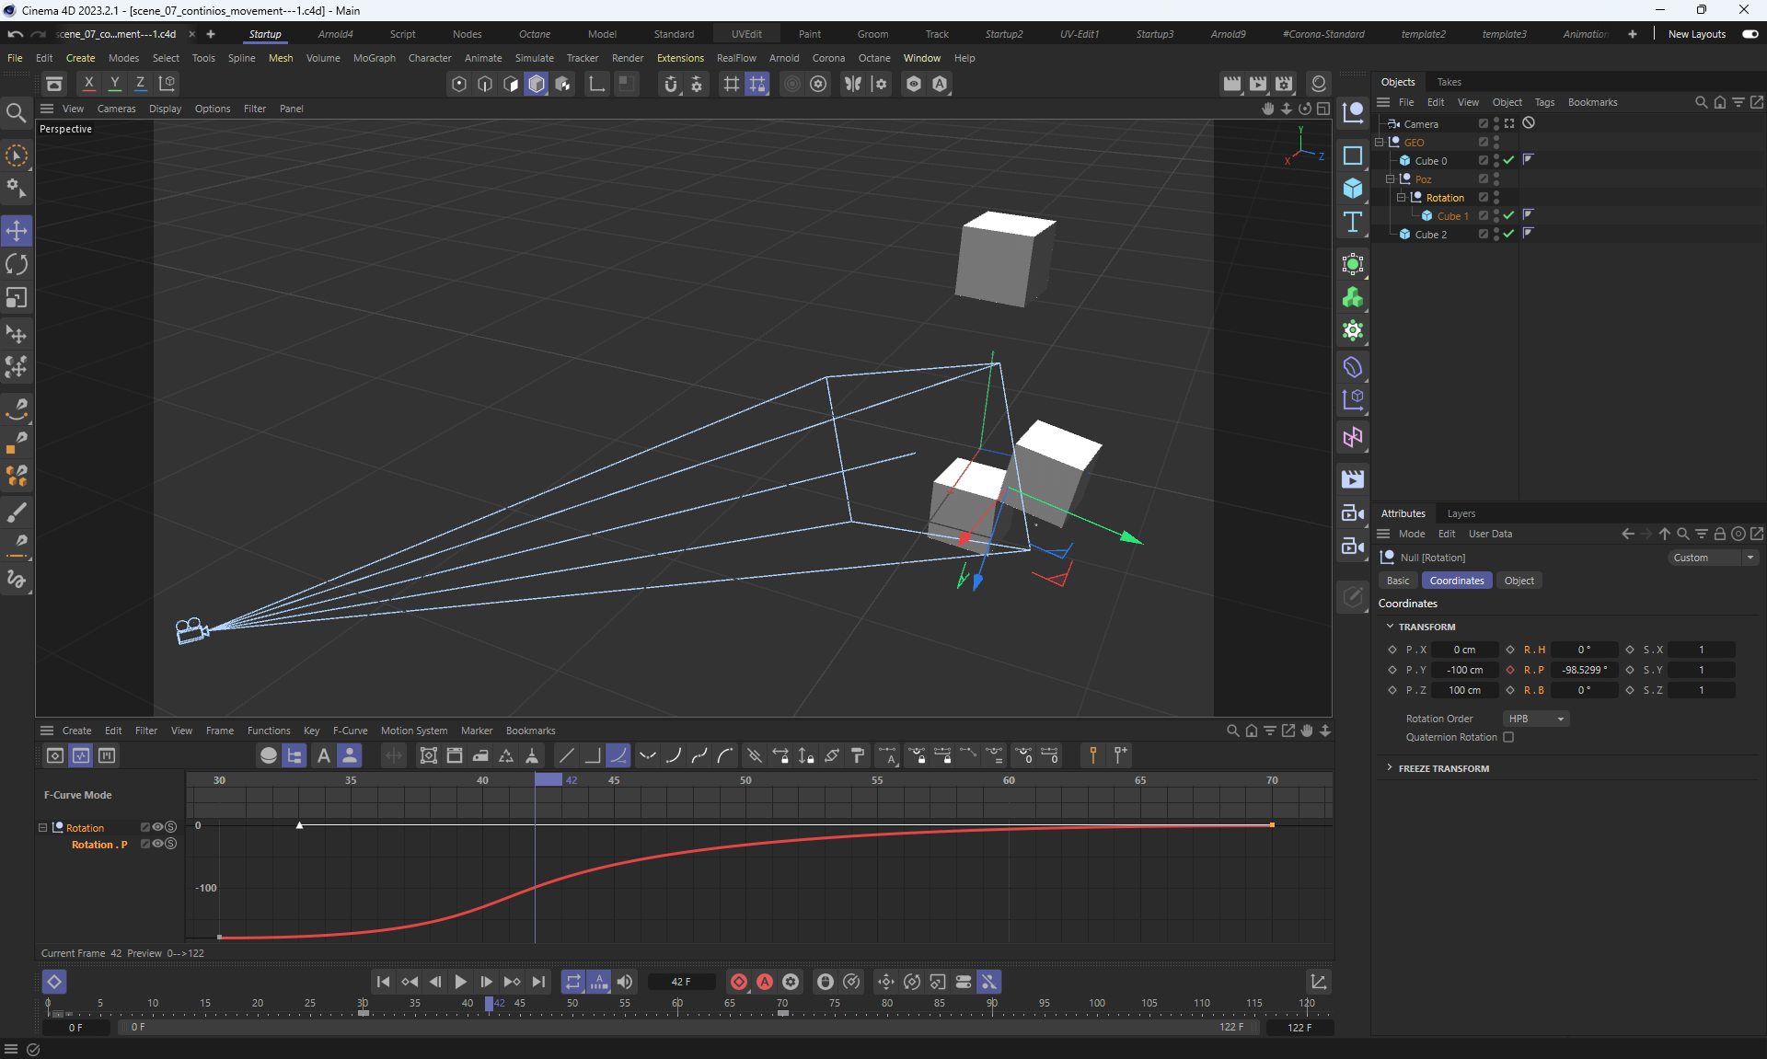Click the Record Active Objects button
This screenshot has width=1767, height=1059.
738,982
